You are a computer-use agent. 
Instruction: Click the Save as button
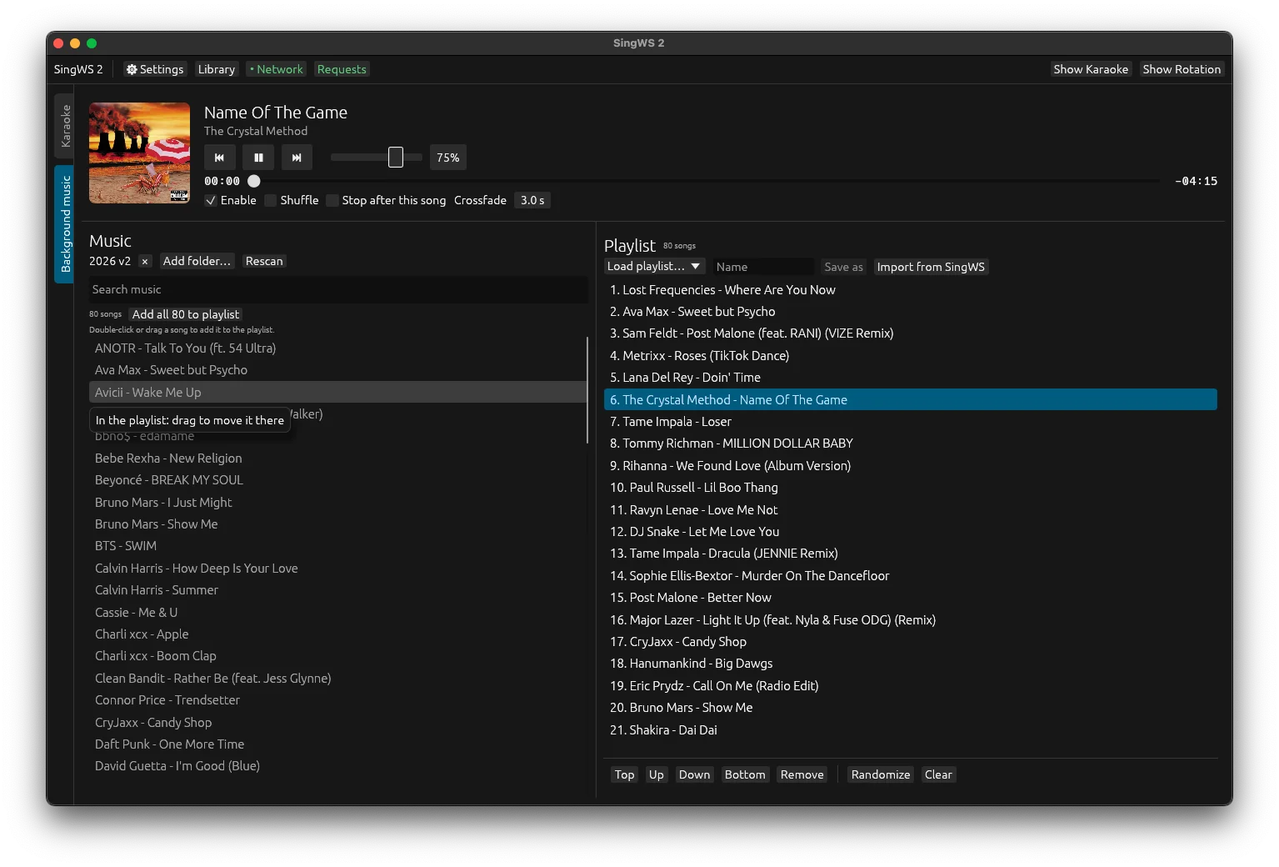point(843,267)
